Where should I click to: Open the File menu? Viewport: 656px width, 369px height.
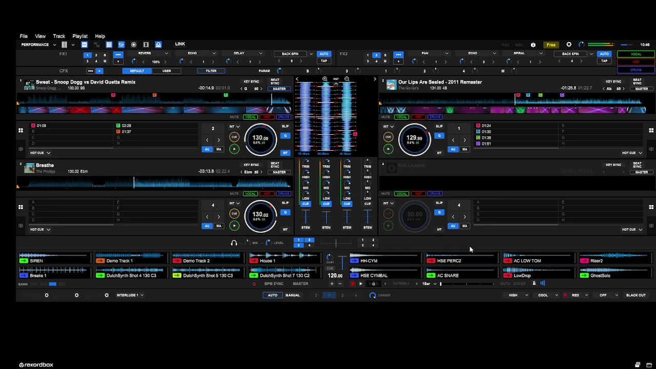point(24,36)
